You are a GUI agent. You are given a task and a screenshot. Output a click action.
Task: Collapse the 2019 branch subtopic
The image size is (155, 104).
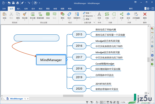[91, 77]
